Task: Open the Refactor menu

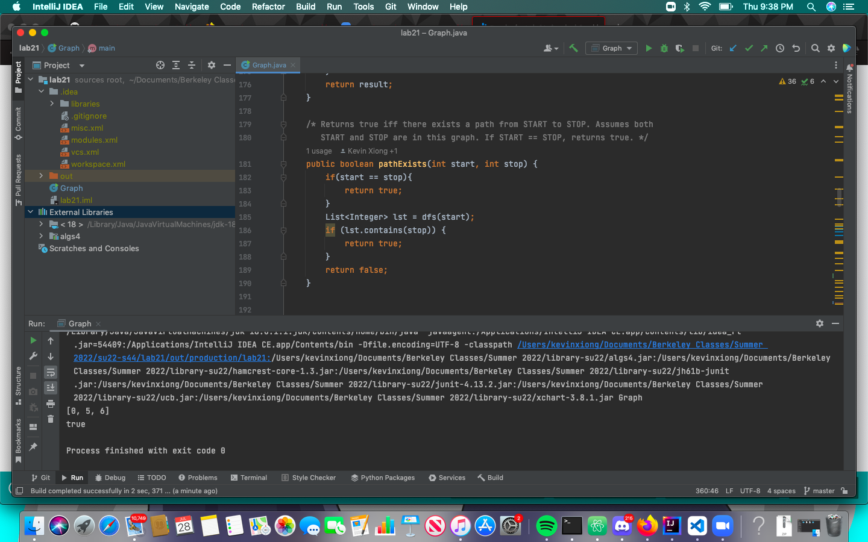Action: coord(268,7)
